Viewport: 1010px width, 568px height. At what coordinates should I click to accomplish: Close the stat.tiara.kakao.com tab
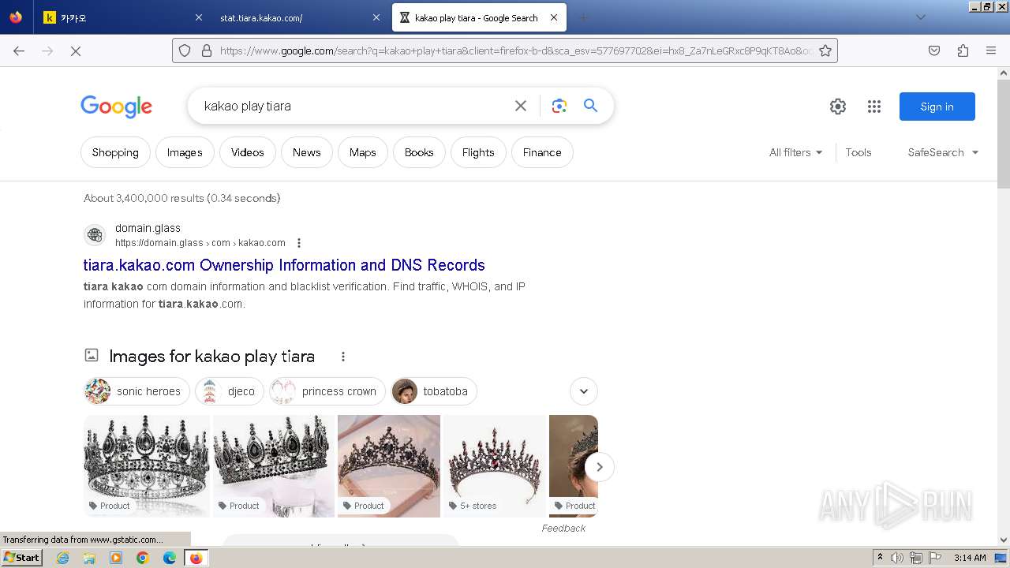tap(375, 17)
